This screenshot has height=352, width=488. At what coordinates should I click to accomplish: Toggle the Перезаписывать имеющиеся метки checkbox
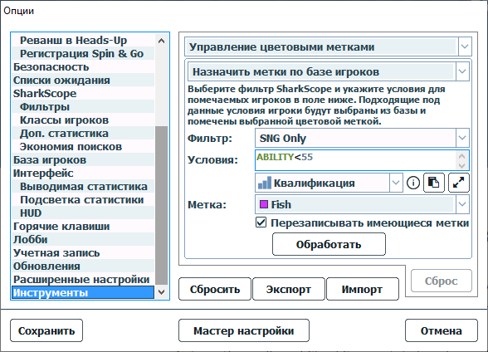[261, 222]
